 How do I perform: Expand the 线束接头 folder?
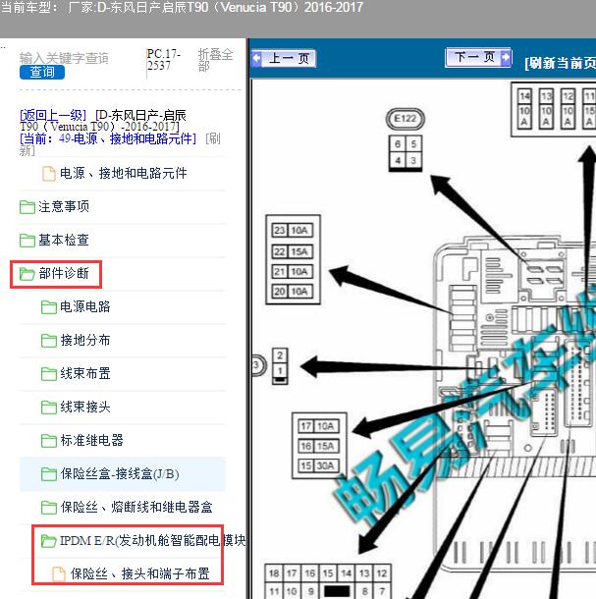coord(85,407)
